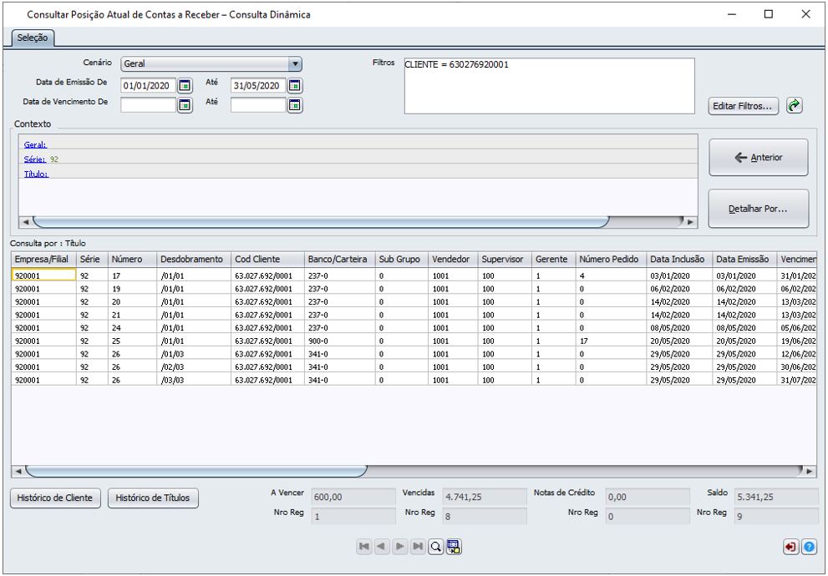Select Banco/Carteira cell 900-0
Screen dimensions: 828x576
[339, 341]
